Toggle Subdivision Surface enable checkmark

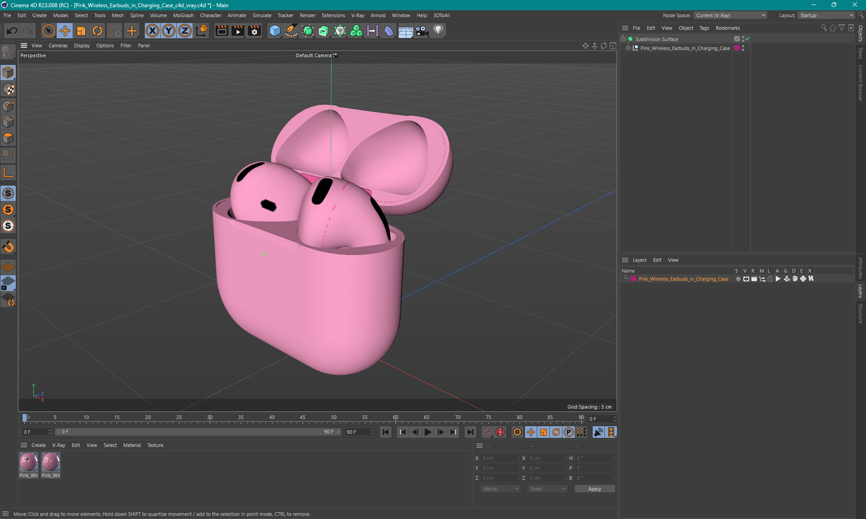pos(747,39)
